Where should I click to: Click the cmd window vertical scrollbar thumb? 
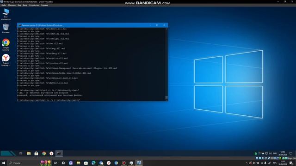point(166,97)
